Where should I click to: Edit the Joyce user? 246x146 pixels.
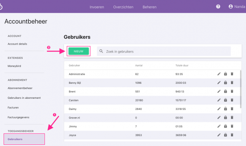(x=219, y=135)
